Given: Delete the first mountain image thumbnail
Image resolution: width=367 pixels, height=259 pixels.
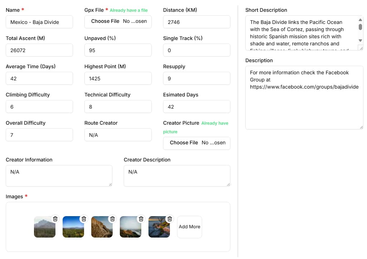Looking at the screenshot, I should click(x=55, y=219).
